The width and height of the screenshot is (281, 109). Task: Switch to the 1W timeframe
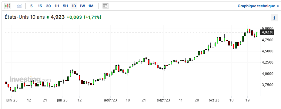pos(82,6)
